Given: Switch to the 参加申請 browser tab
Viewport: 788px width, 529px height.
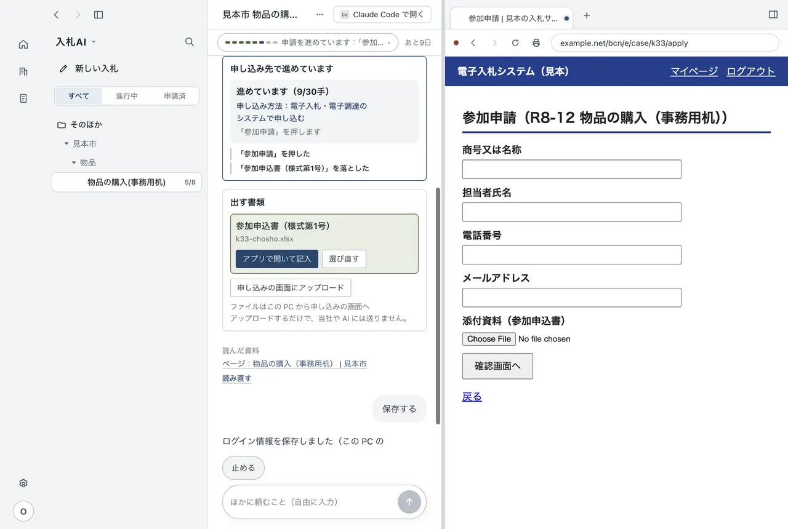Looking at the screenshot, I should (512, 18).
